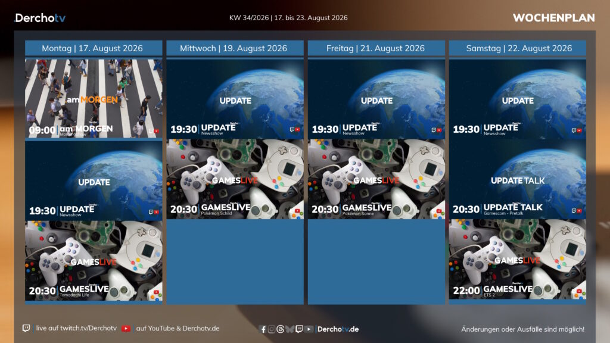Click the YouTube icon on Freitag's UPDATE card

[x=439, y=130]
